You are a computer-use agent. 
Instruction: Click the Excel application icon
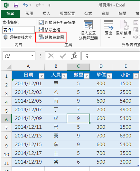(x=7, y=5)
